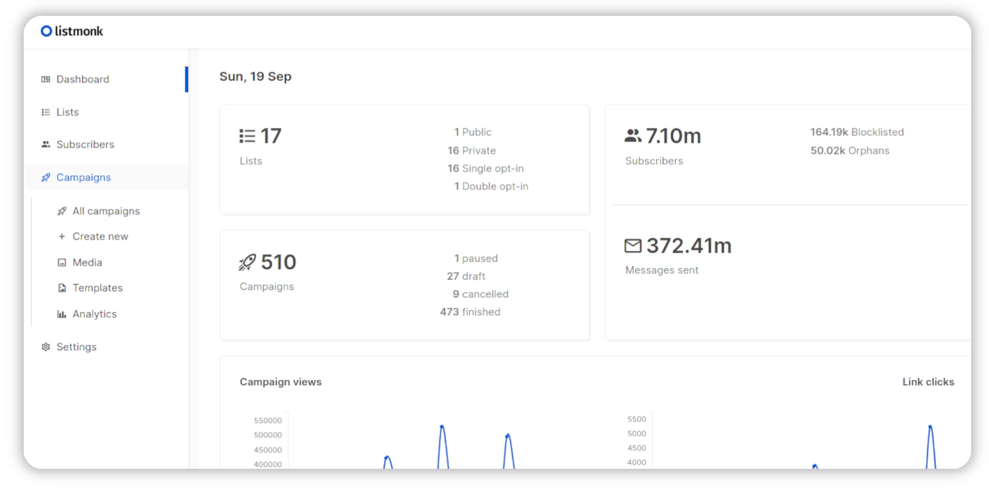Click the Settings gear icon
Screen dimensions: 989x494
tap(45, 347)
